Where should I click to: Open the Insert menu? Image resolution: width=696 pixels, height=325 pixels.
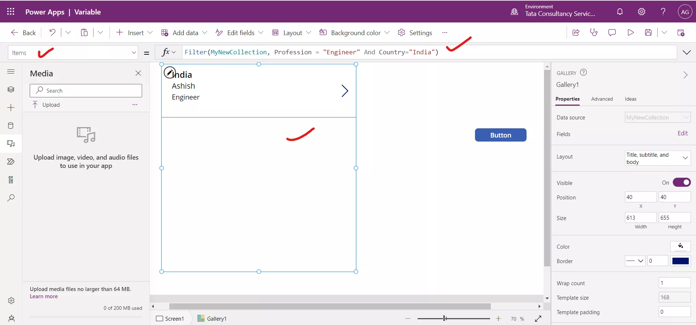click(134, 33)
